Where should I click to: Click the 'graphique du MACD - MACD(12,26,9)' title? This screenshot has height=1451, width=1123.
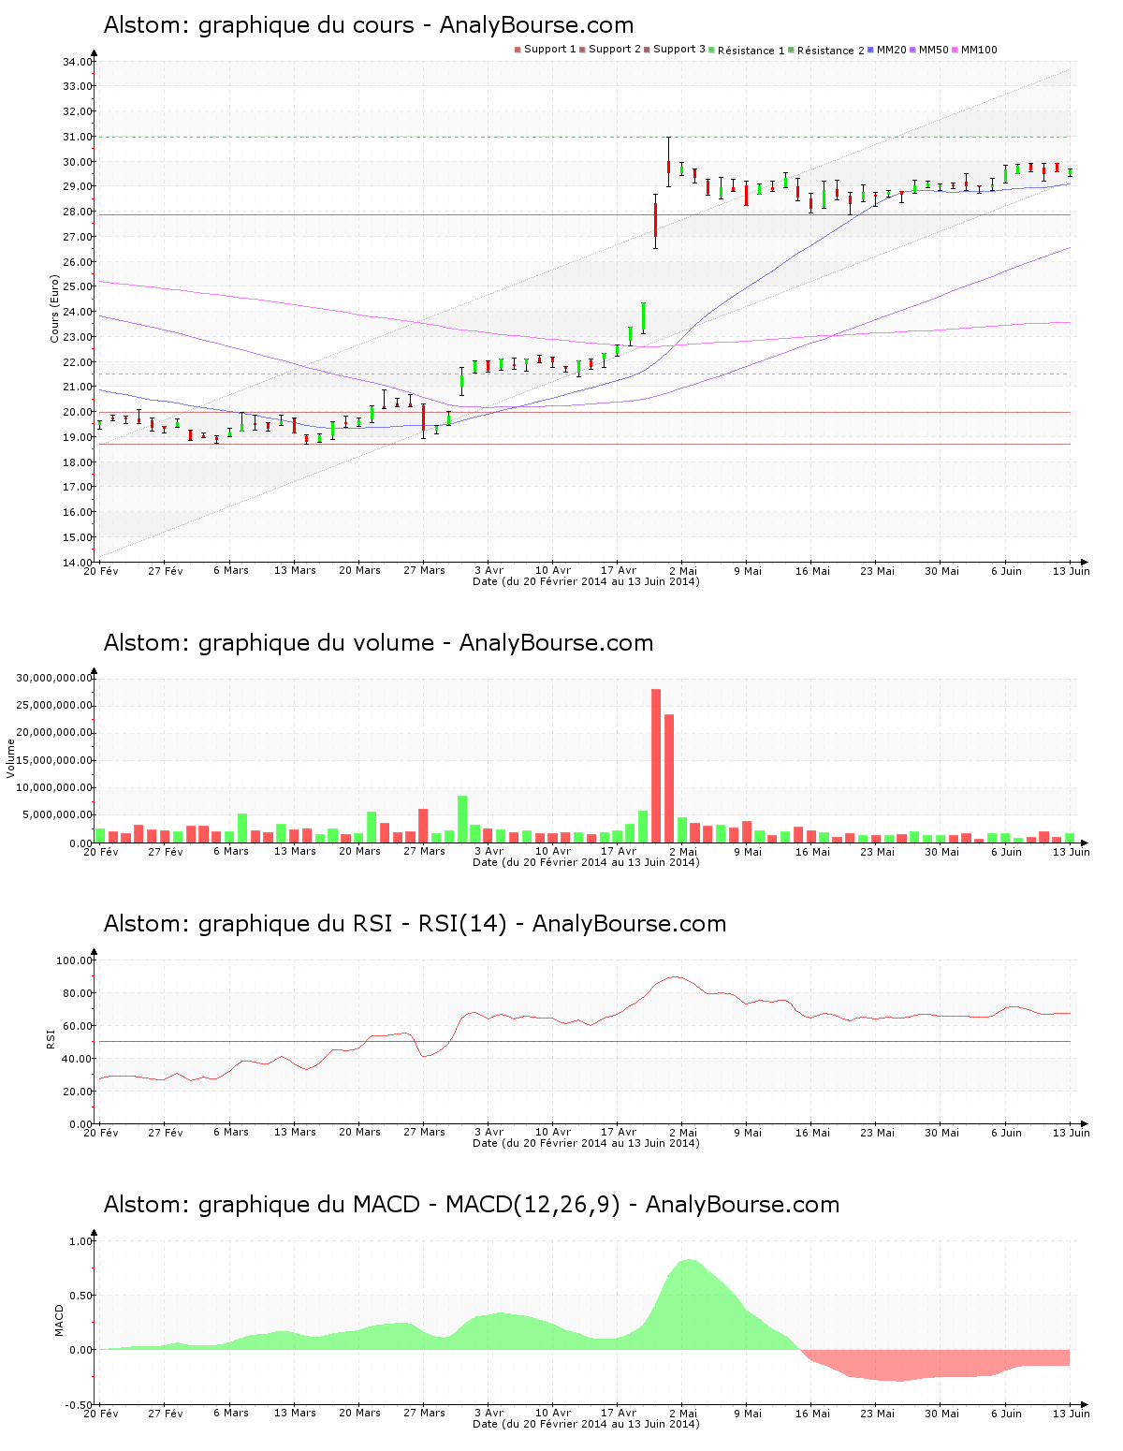point(472,1205)
